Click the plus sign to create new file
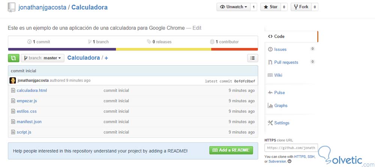The width and height of the screenshot is (375, 167). coord(106,58)
